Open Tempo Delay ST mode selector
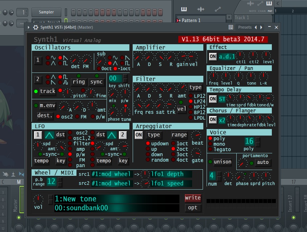Screen dimensions: 307x232 tap(222, 99)
